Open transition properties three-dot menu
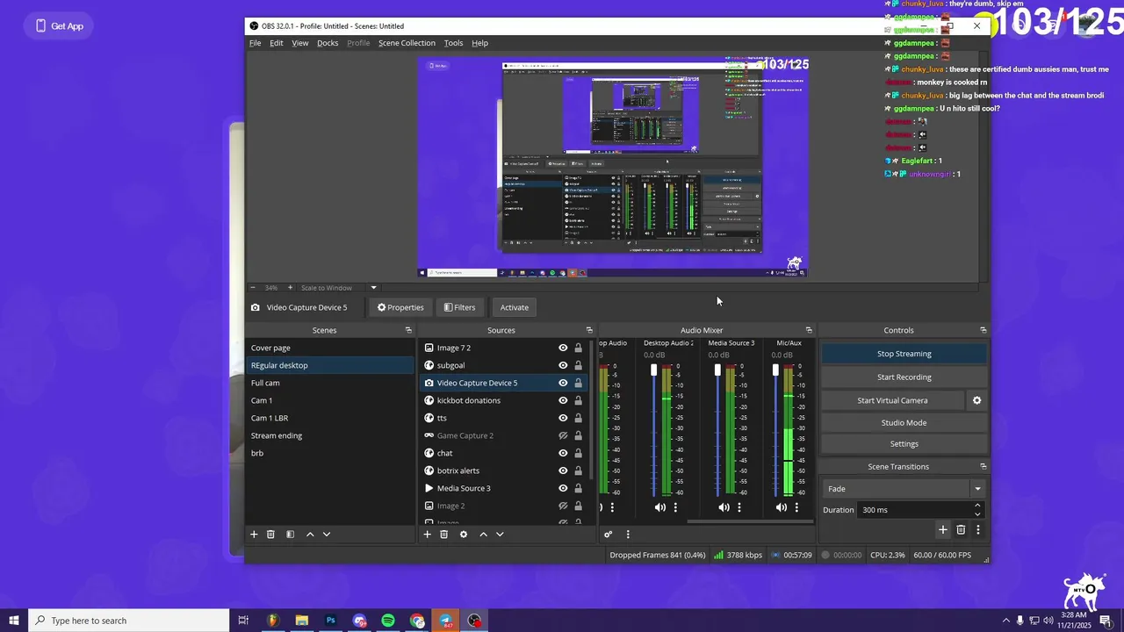The image size is (1124, 632). tap(977, 529)
